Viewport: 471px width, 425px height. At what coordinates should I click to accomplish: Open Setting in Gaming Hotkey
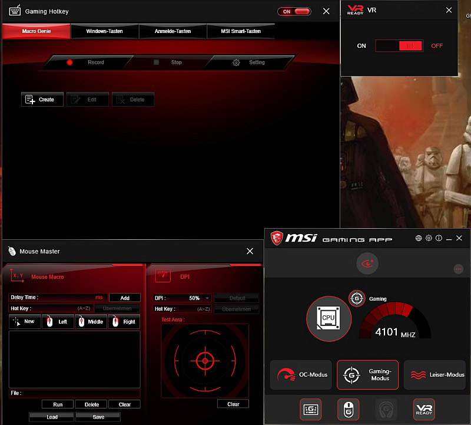coord(248,62)
